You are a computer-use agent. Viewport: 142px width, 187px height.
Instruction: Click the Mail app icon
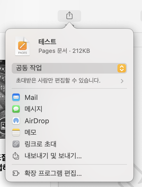point(16,97)
